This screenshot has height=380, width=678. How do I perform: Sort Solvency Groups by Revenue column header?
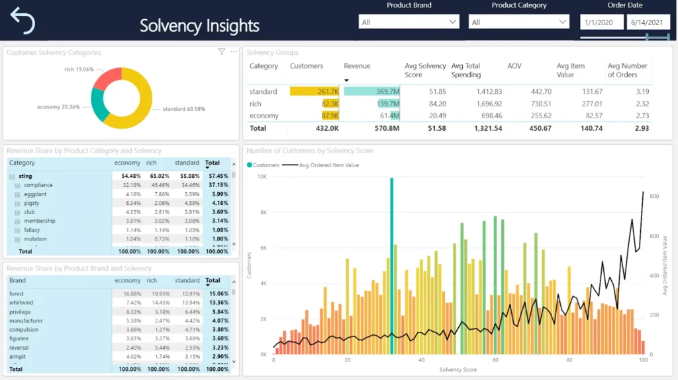[x=357, y=66]
